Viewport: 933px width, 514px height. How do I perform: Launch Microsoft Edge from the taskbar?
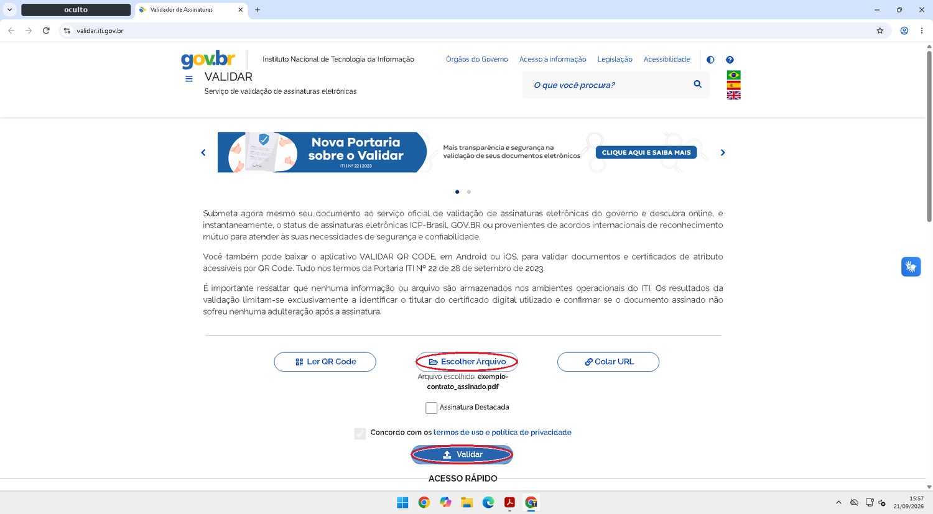[488, 503]
